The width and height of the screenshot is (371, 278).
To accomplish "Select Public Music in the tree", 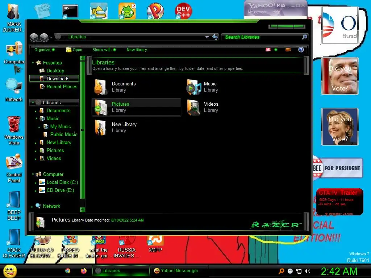I will pyautogui.click(x=64, y=134).
